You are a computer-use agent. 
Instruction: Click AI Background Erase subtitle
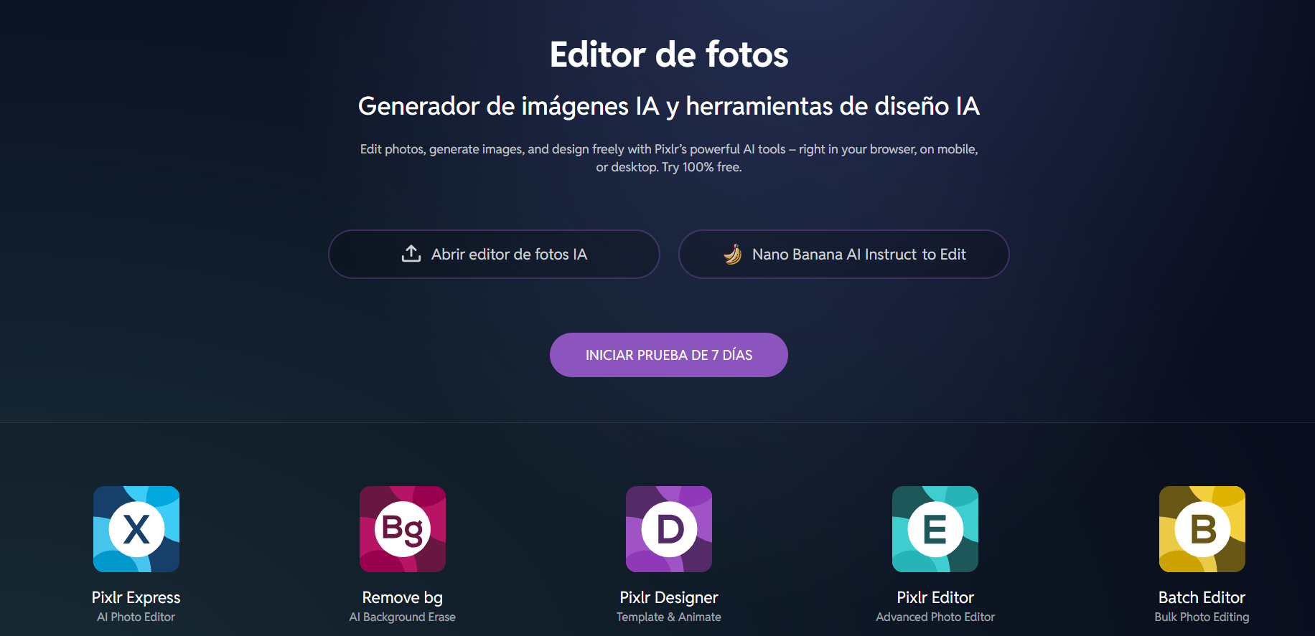(x=403, y=617)
